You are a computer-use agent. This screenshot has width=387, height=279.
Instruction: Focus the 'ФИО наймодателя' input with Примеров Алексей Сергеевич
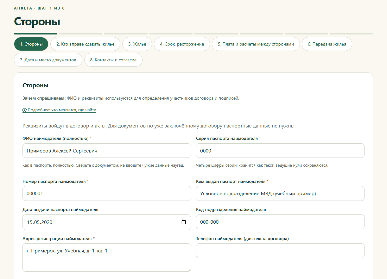click(107, 151)
